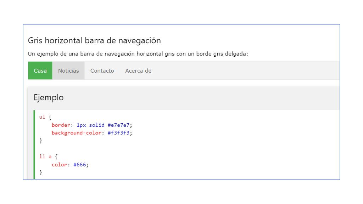Viewport: 363px width, 204px height.
Task: Click the "li a {" selector line
Action: tap(48, 157)
